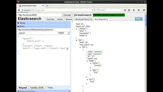Minimize the Firefox window

point(138,2)
